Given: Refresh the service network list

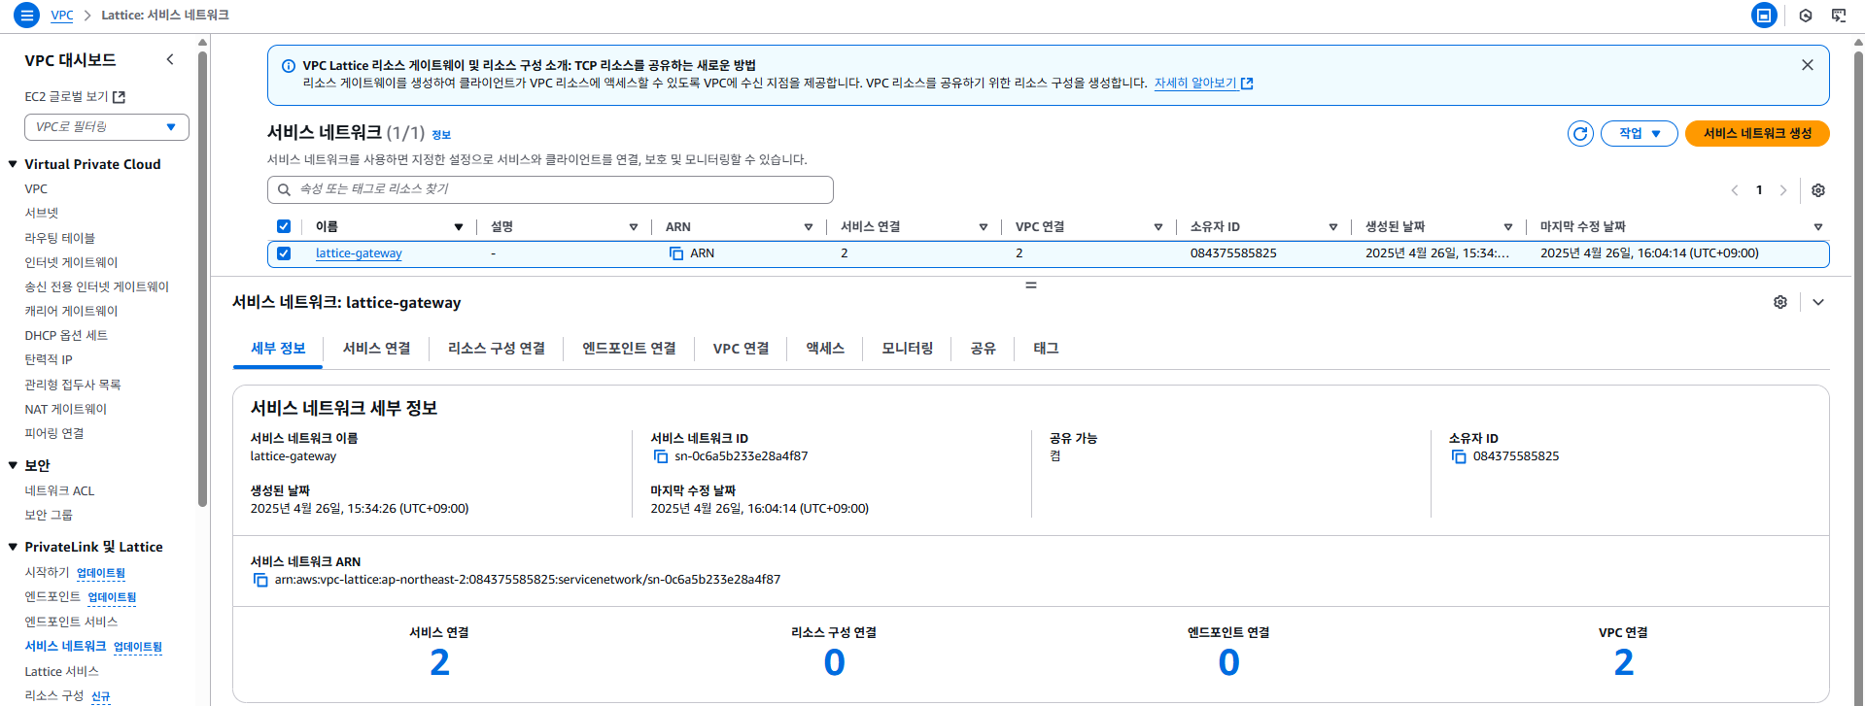Looking at the screenshot, I should click(1580, 133).
